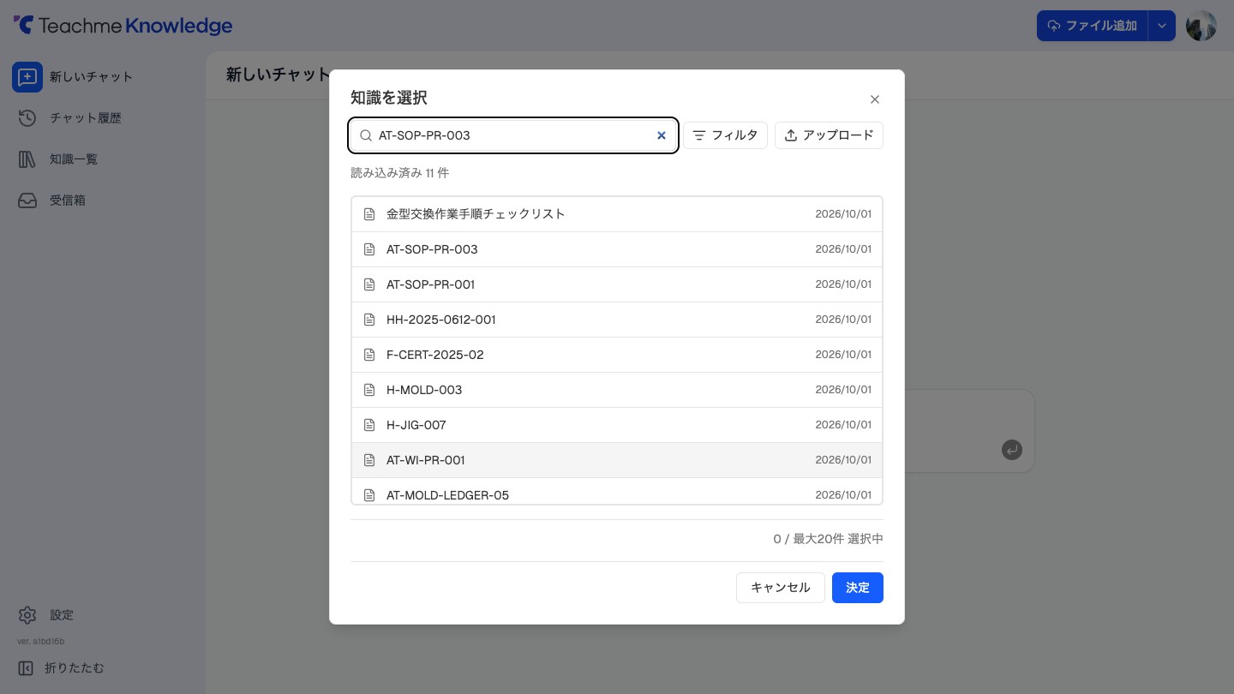Focus the AT-SOP-PR-003 search input field
This screenshot has width=1234, height=694.
pos(513,135)
